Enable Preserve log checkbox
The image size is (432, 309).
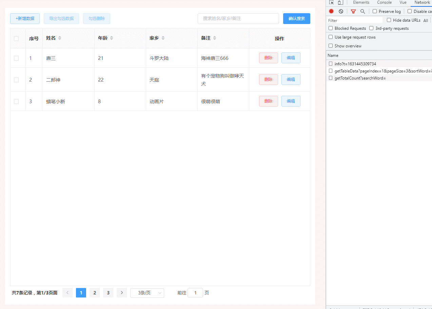pyautogui.click(x=375, y=11)
